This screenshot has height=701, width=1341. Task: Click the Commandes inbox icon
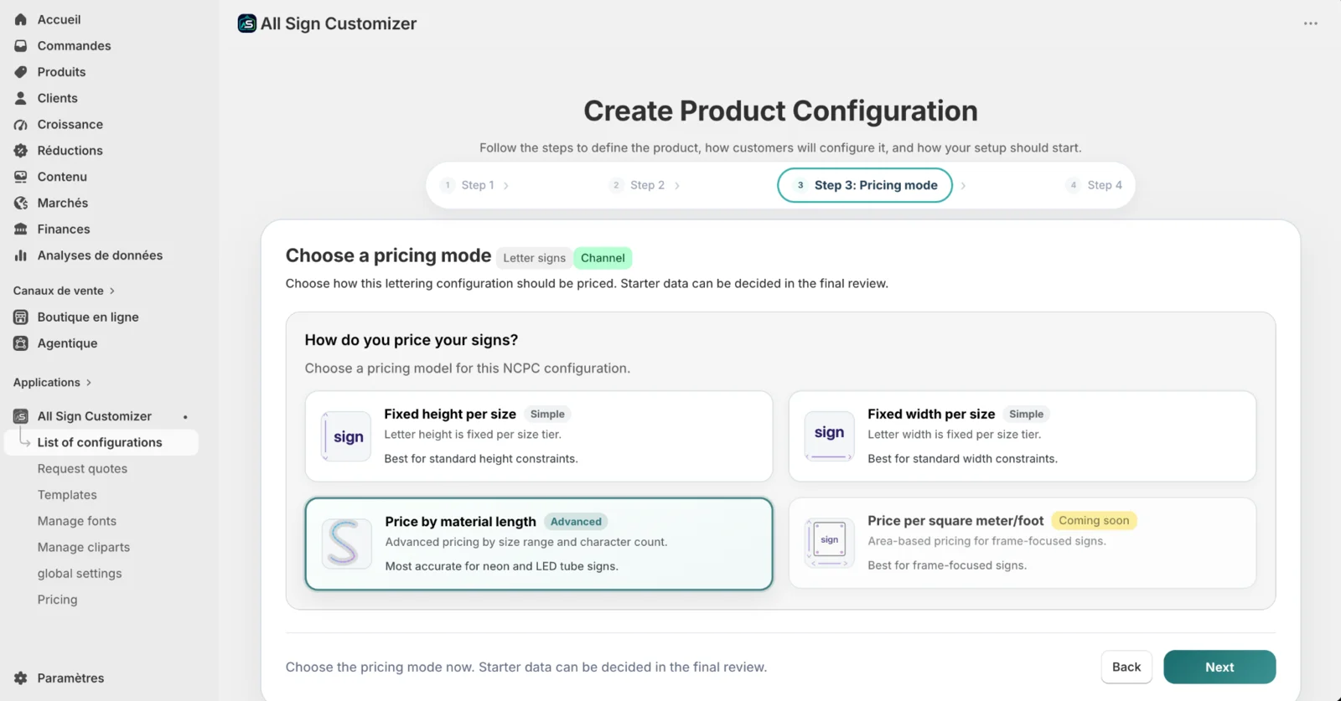(x=21, y=45)
